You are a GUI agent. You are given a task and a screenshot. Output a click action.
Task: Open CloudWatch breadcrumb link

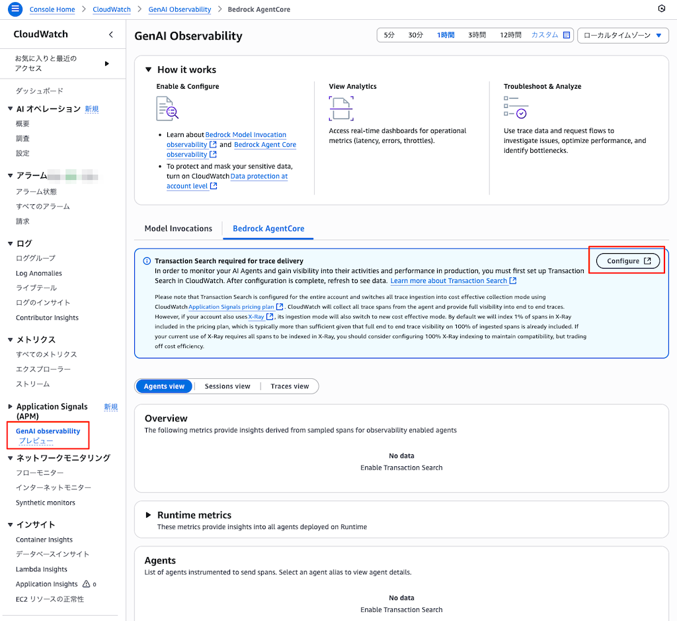111,9
